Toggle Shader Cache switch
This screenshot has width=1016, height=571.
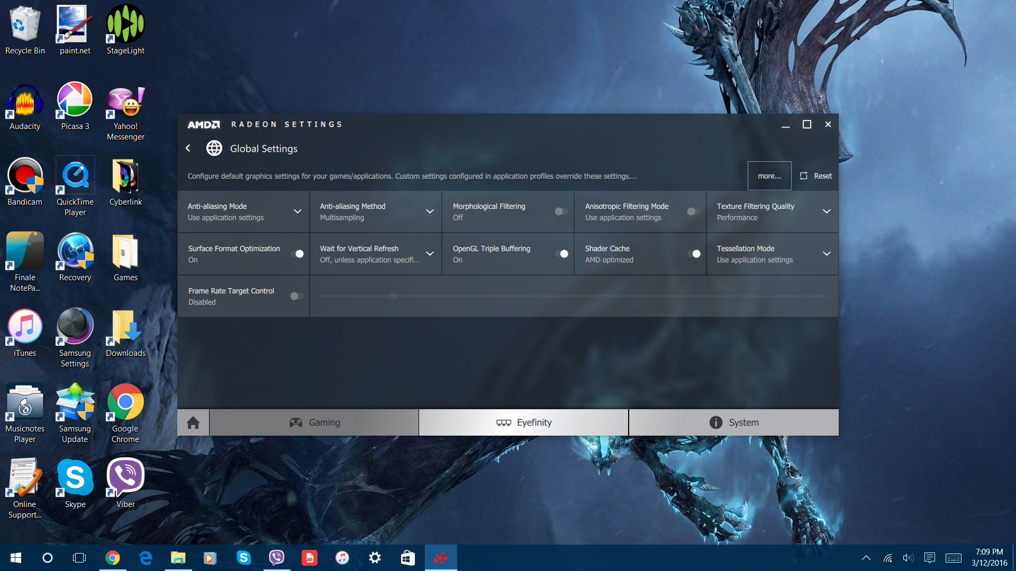click(694, 254)
